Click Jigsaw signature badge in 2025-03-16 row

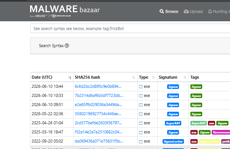(x=173, y=132)
